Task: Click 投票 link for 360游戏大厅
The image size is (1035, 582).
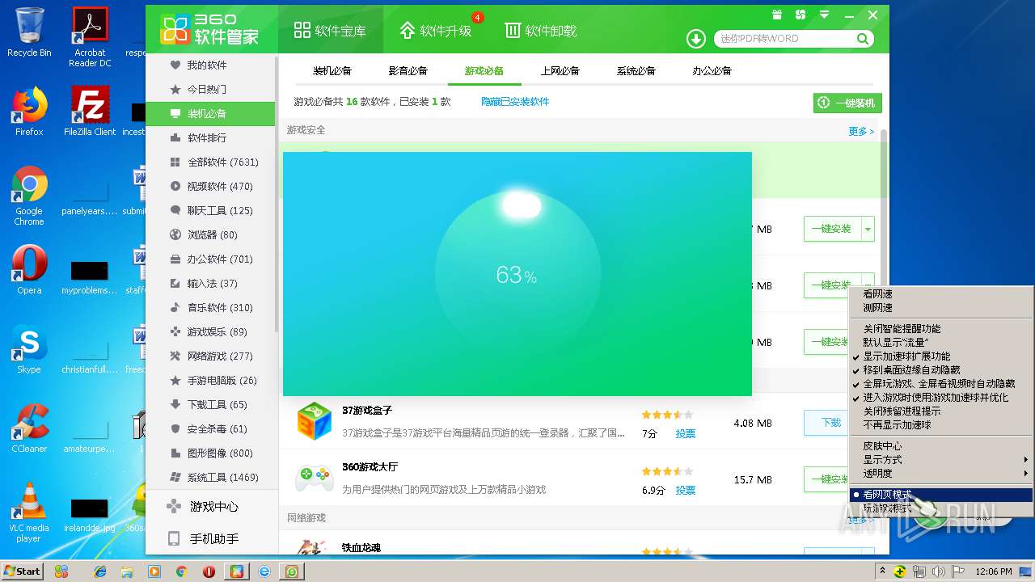Action: coord(686,491)
